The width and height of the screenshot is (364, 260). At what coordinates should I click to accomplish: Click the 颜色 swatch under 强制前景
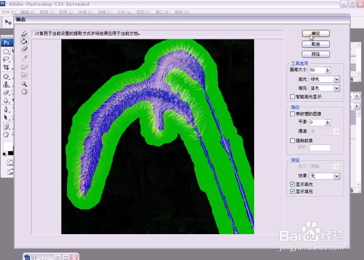coord(320,148)
